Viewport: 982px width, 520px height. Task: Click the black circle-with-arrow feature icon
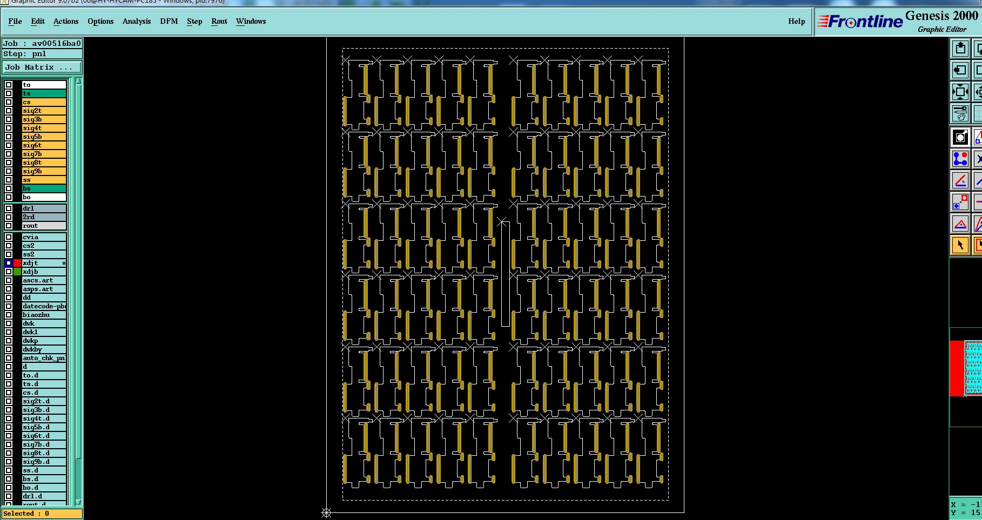[960, 137]
